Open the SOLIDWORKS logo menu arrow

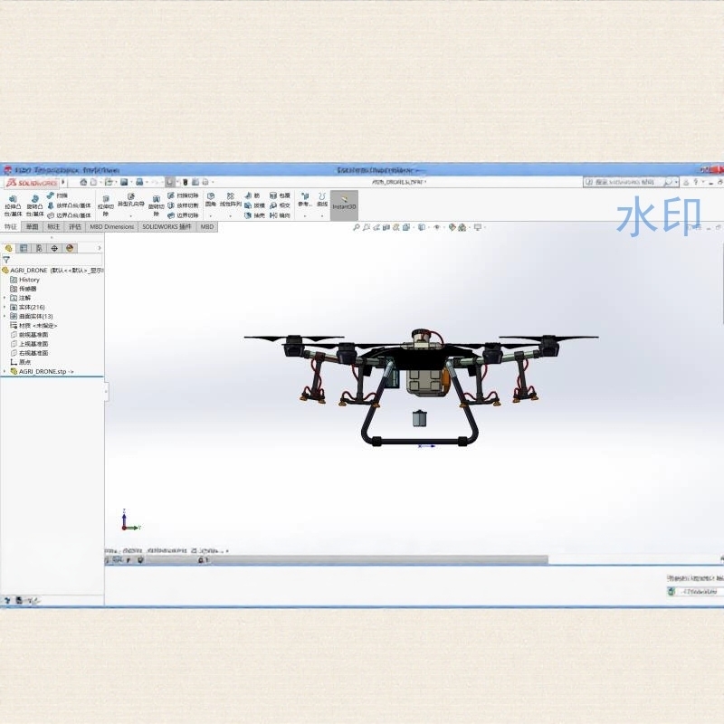coord(63,182)
